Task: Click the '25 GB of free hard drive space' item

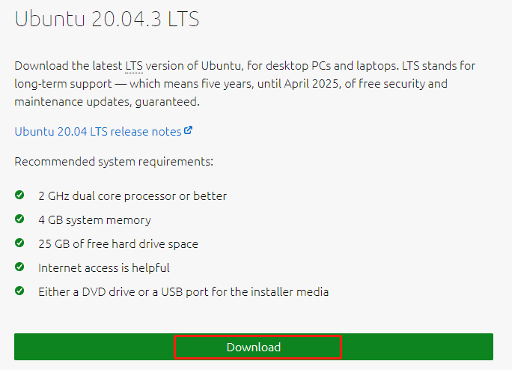Action: click(118, 244)
